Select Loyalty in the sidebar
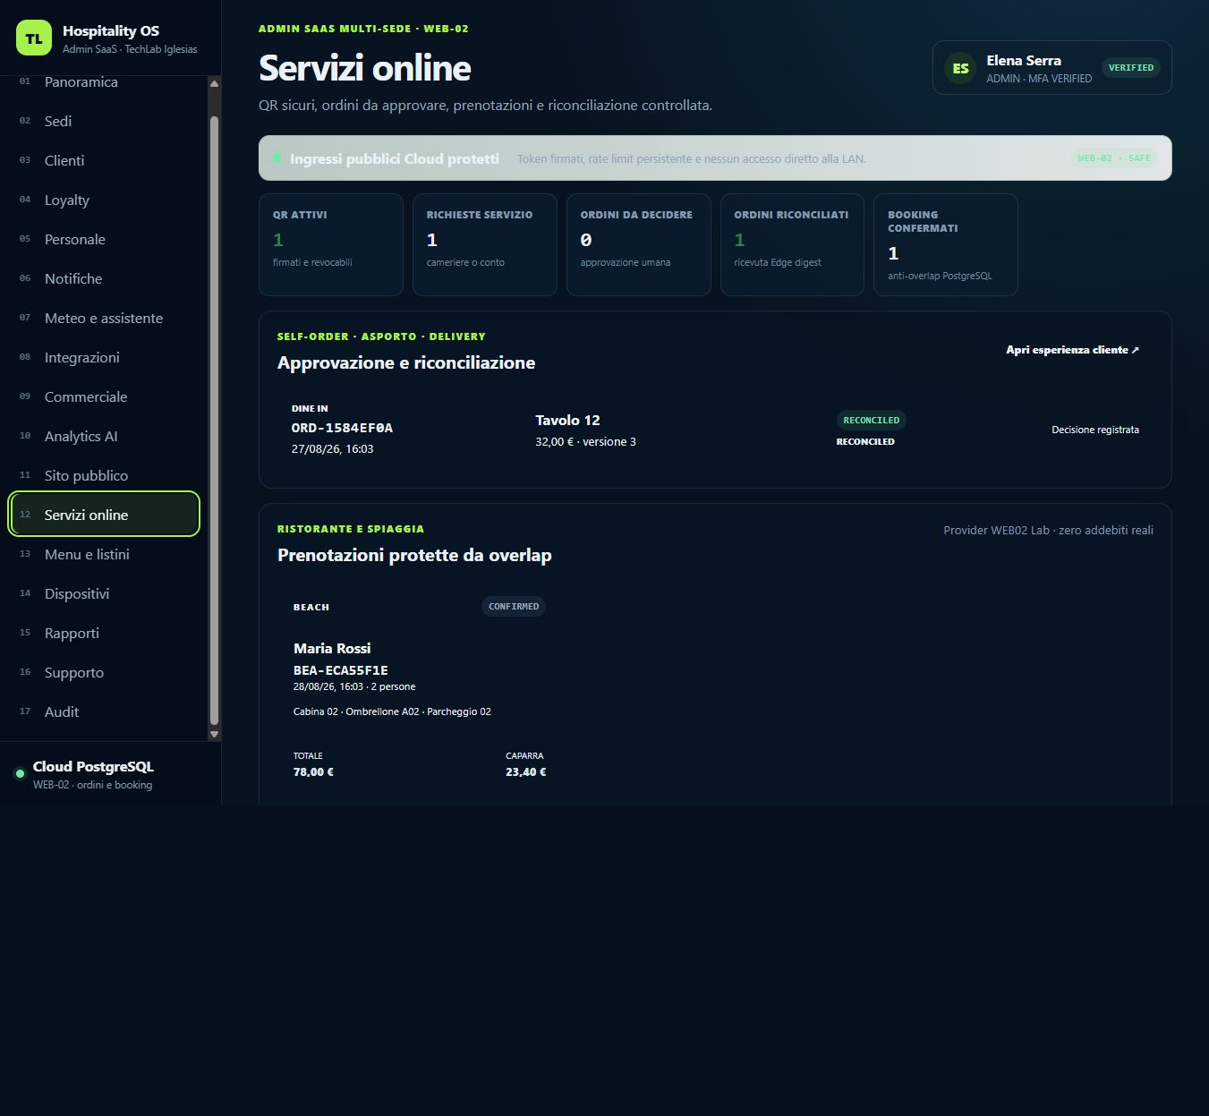 coord(105,200)
